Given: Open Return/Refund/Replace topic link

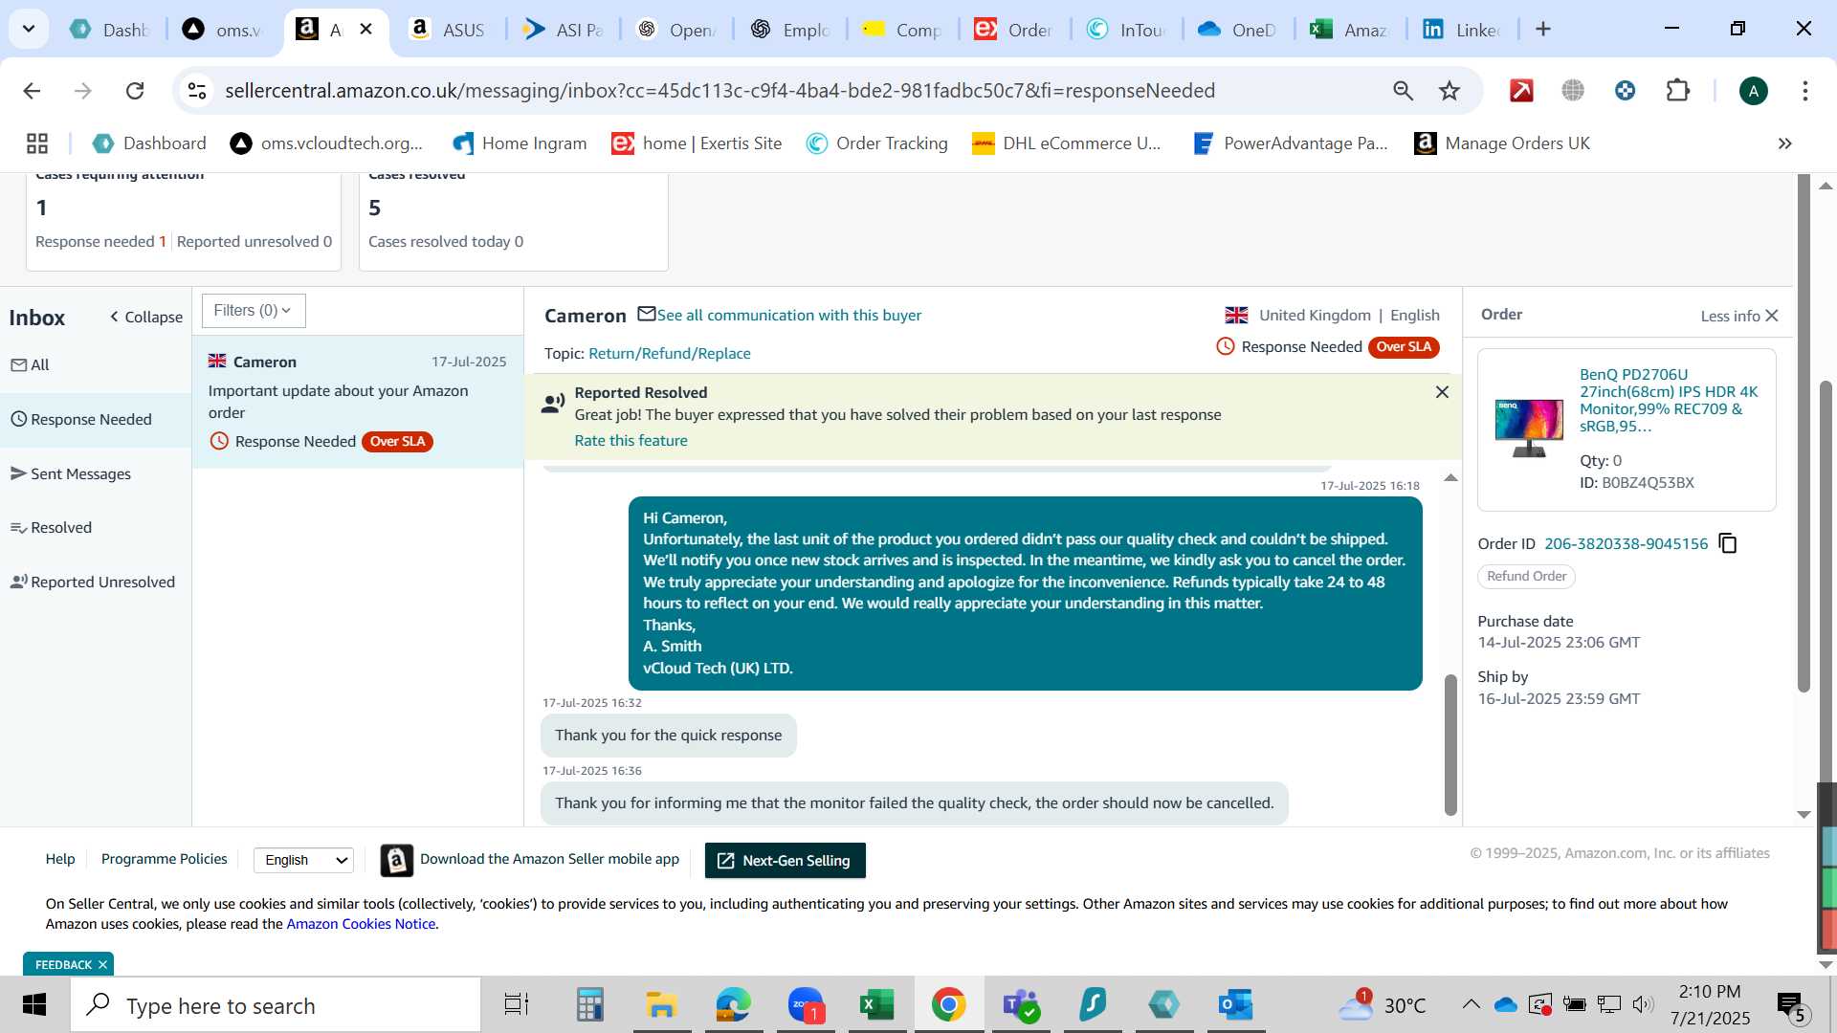Looking at the screenshot, I should coord(669,353).
